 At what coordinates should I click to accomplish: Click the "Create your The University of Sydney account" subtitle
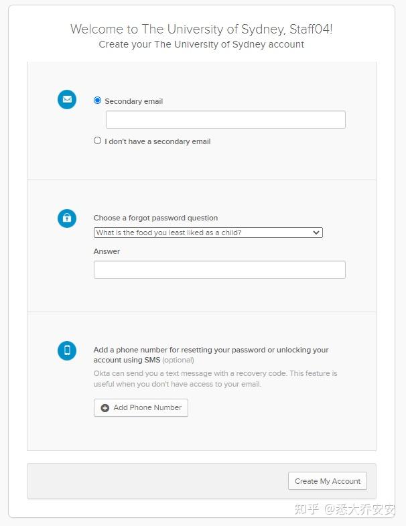coord(201,44)
